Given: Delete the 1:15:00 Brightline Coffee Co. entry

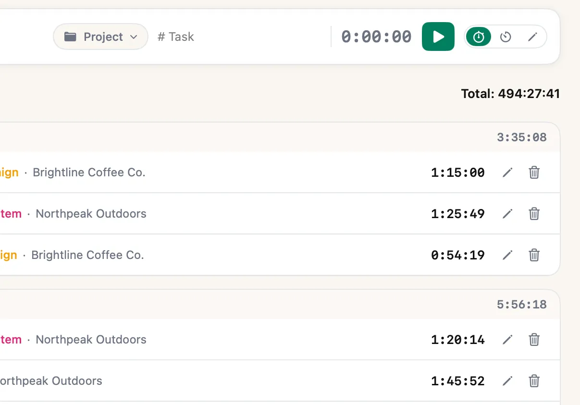Looking at the screenshot, I should coord(534,172).
